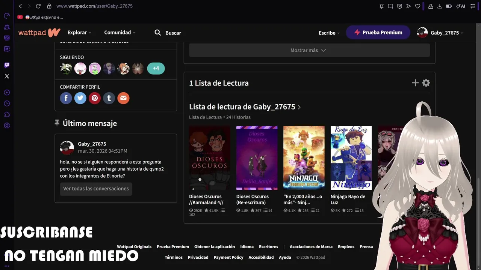The width and height of the screenshot is (481, 270).
Task: Go back with the browser back arrow
Action: 20,6
